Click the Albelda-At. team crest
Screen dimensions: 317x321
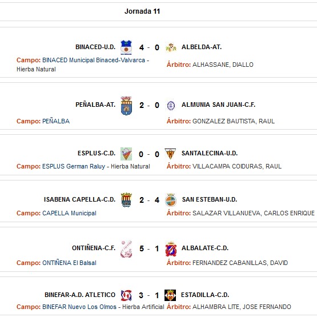coord(171,47)
